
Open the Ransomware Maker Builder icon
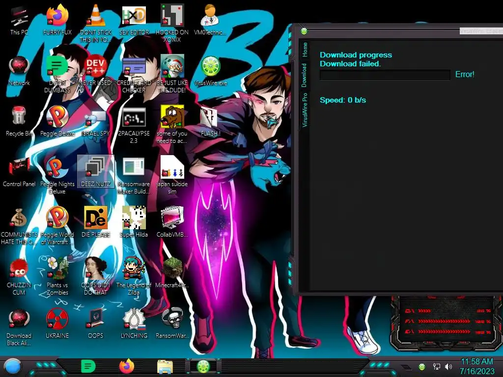coord(134,175)
